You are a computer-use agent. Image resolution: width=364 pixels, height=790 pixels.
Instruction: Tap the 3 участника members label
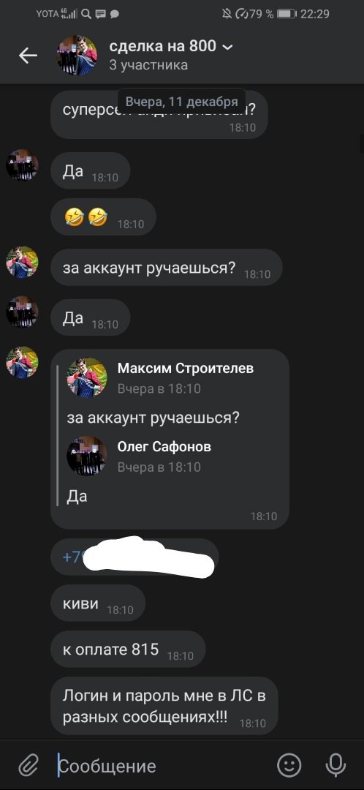(148, 65)
